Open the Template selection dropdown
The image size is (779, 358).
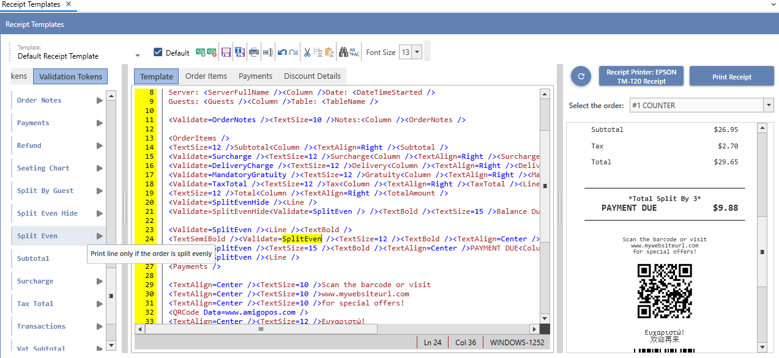pyautogui.click(x=138, y=56)
